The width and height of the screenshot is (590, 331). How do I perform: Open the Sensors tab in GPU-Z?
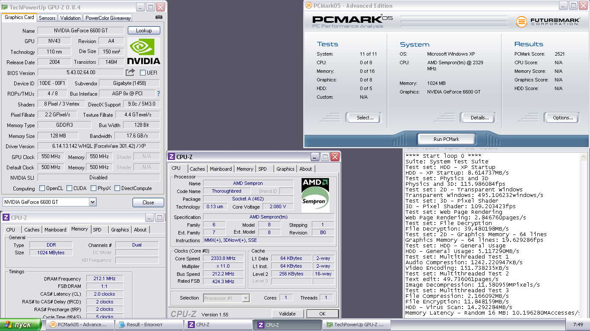47,18
